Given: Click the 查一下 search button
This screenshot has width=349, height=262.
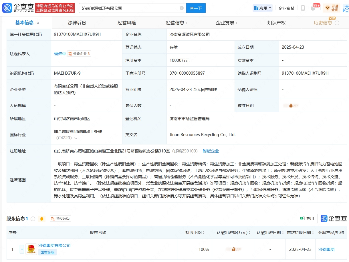Looking at the screenshot, I should [x=196, y=8].
